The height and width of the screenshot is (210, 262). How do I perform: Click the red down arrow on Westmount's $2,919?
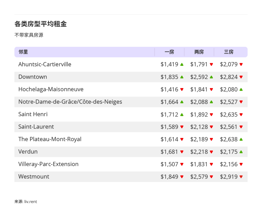click(241, 177)
